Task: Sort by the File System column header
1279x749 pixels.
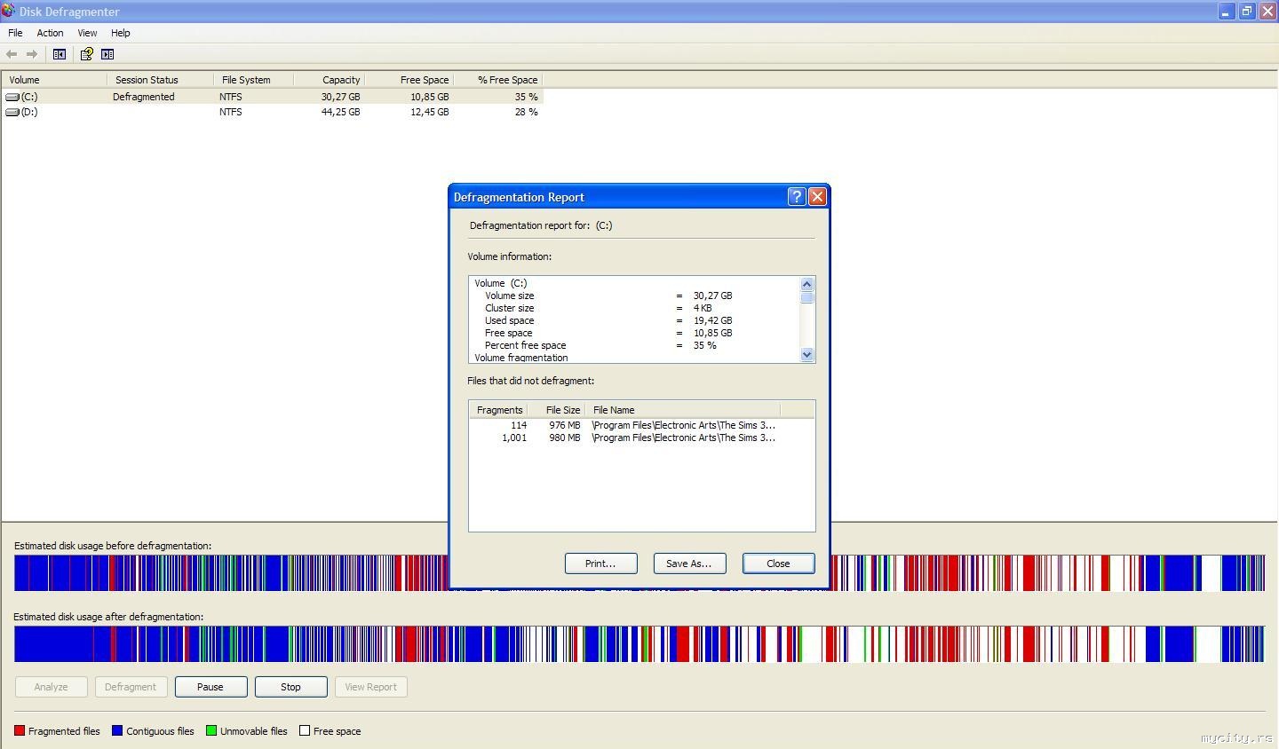Action: click(x=254, y=80)
